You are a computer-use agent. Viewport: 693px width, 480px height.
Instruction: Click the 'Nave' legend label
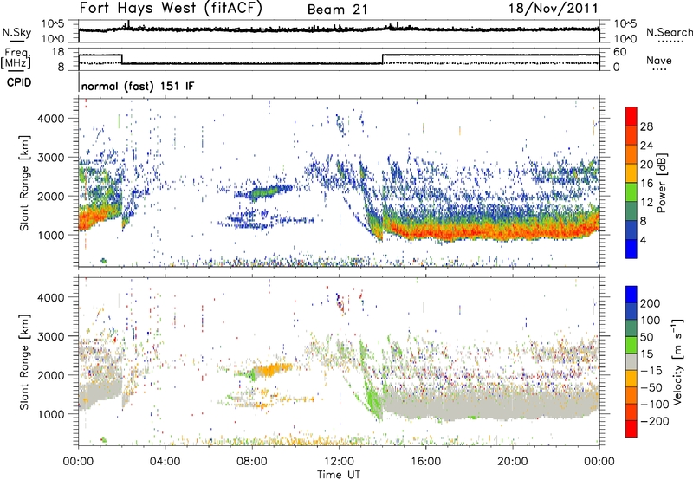659,60
